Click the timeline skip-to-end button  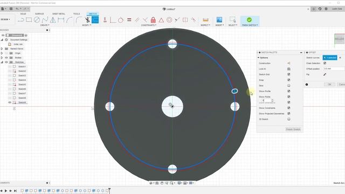click(15, 191)
